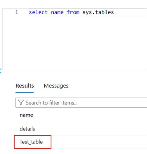147x154 pixels.
Task: Focus the Search to filter items field
Action: coord(81,103)
